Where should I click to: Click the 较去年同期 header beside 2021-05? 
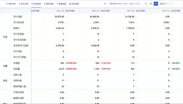(105, 11)
